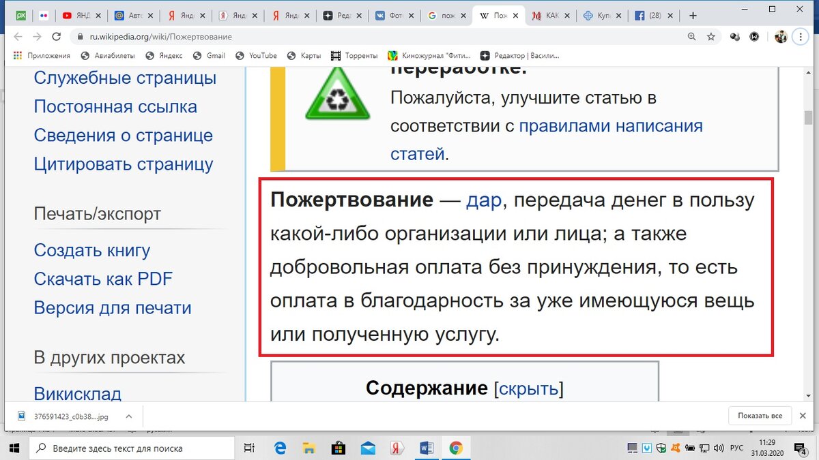
Task: Open the zoom controls magnifier in address bar
Action: (691, 37)
